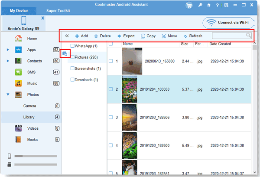The width and height of the screenshot is (260, 177).
Task: Sort by Name column header
Action: (128, 44)
